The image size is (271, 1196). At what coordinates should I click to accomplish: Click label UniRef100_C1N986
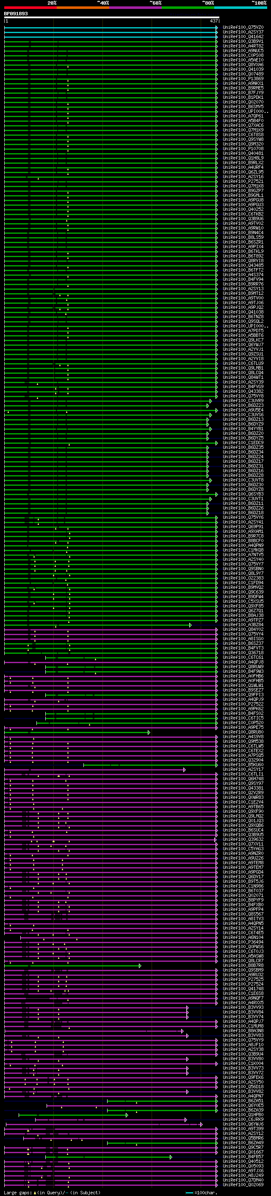tap(243, 886)
